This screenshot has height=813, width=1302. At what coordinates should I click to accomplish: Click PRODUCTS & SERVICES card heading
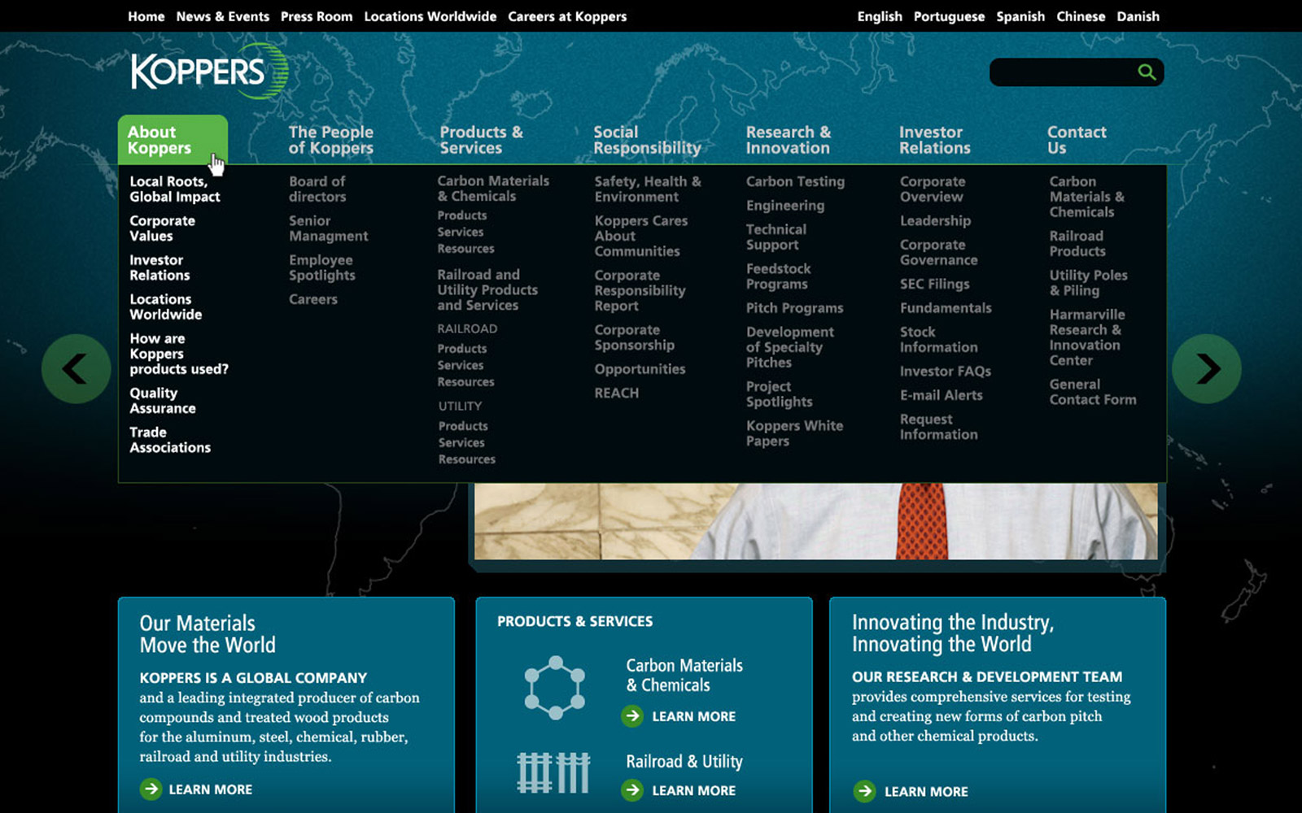[x=575, y=621]
